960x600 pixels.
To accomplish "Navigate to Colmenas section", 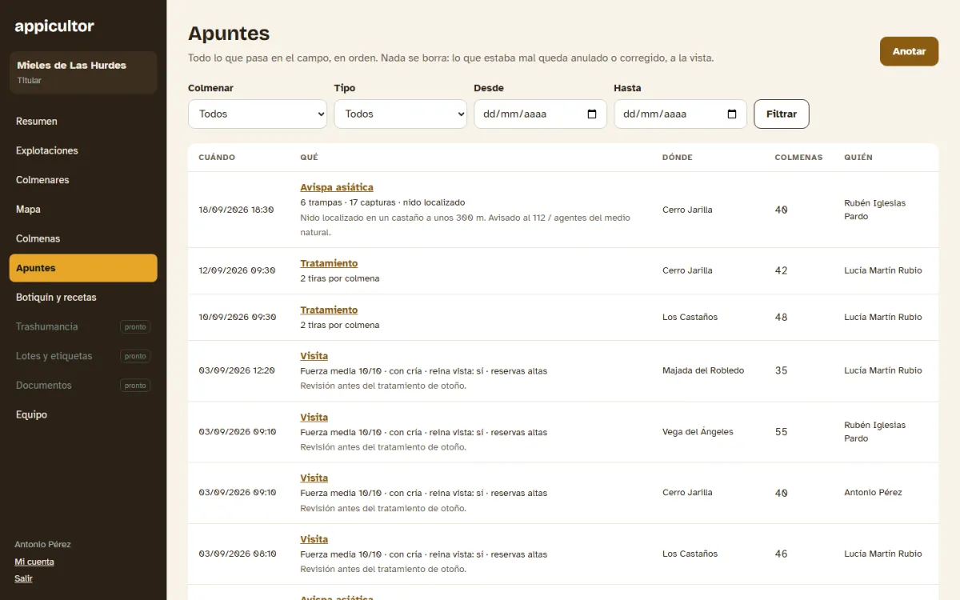I will click(x=83, y=238).
